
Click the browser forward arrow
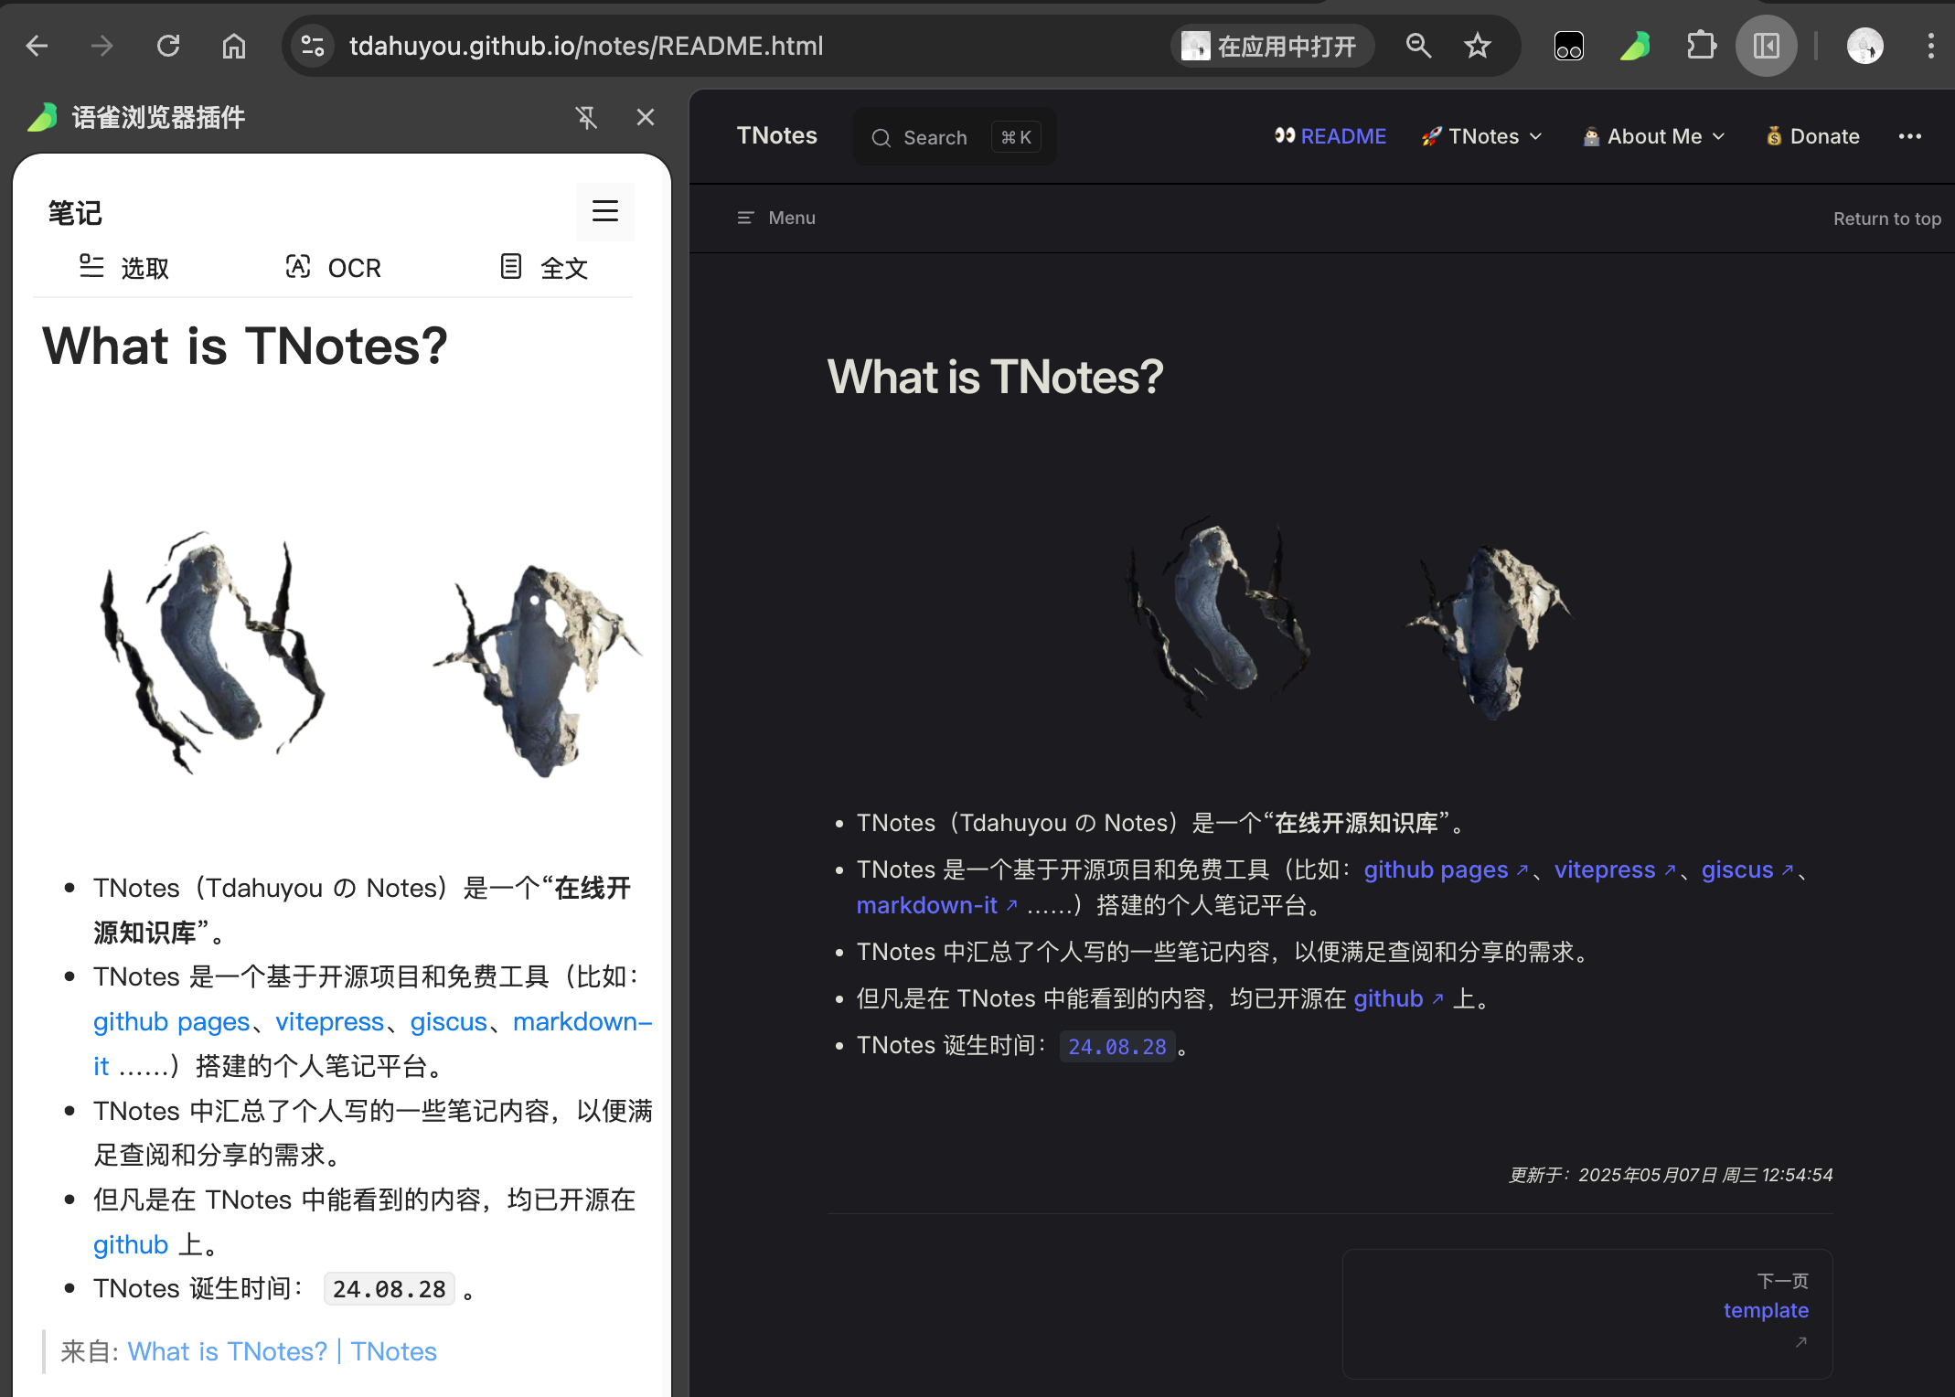click(x=102, y=46)
